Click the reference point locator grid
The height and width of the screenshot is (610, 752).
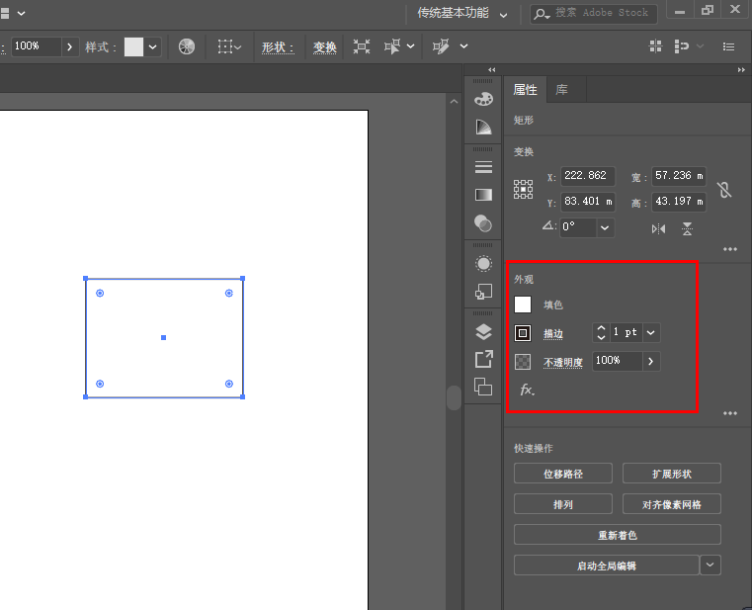click(523, 189)
